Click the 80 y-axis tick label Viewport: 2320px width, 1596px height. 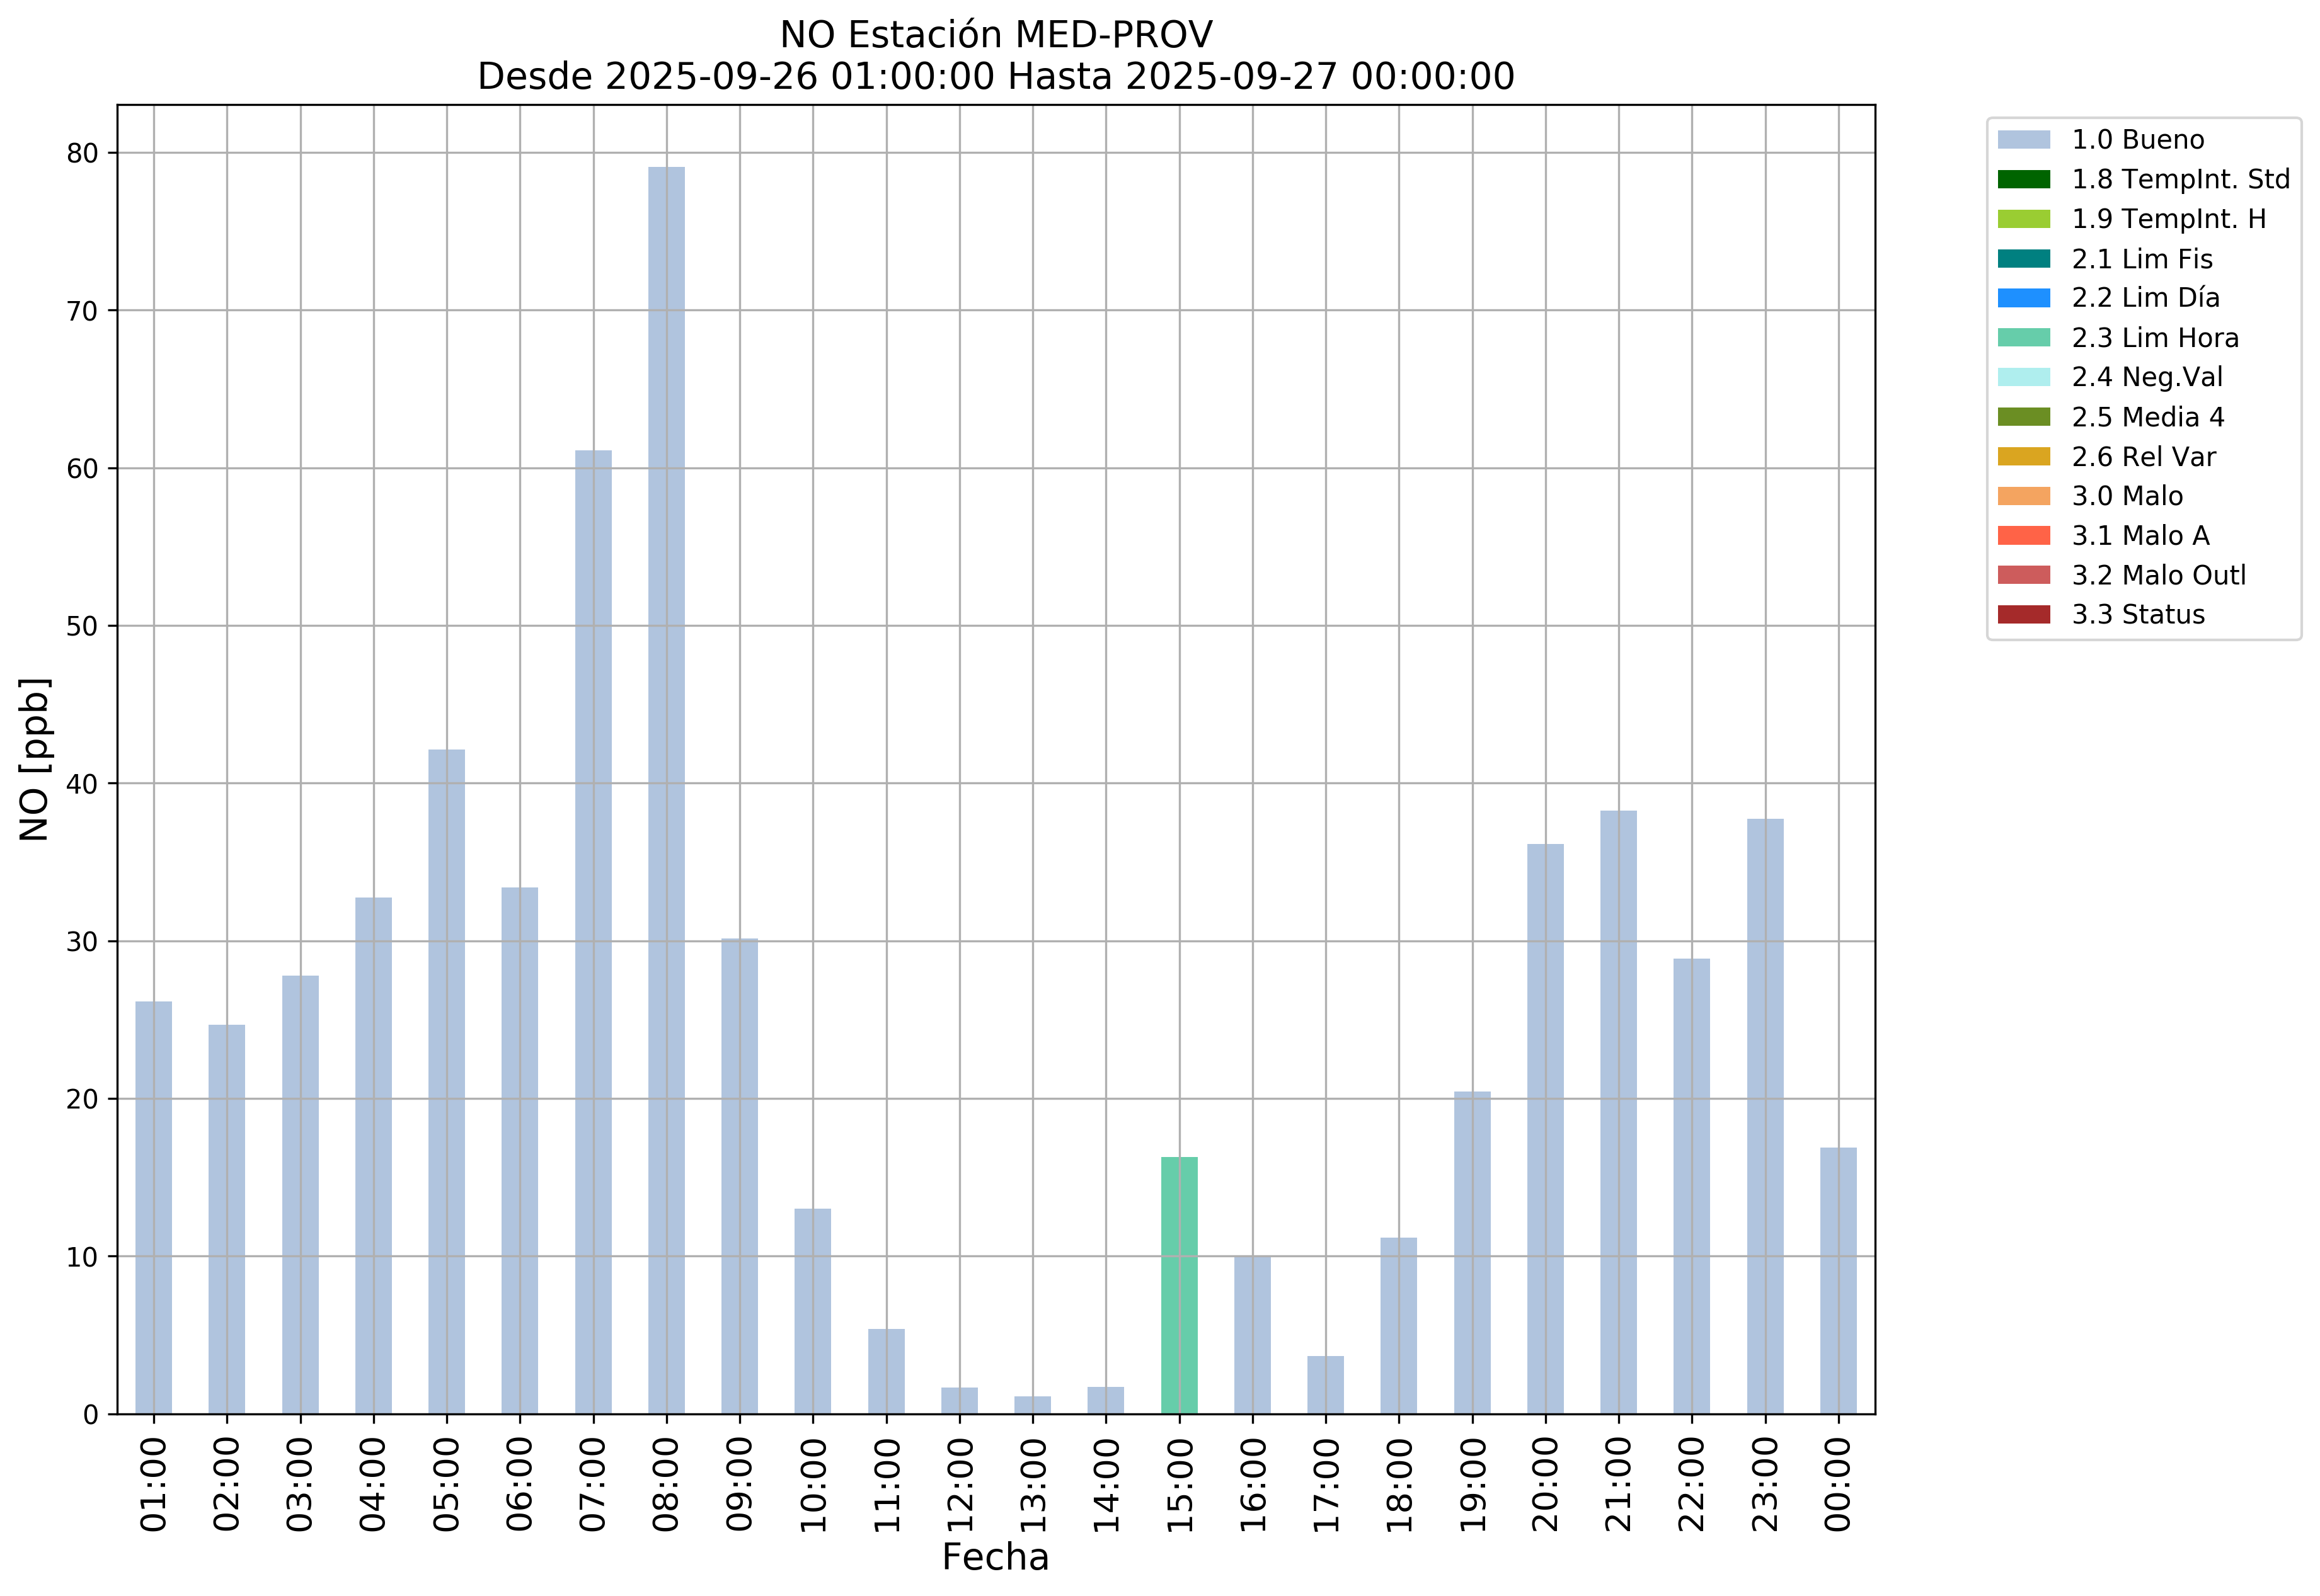click(x=83, y=153)
